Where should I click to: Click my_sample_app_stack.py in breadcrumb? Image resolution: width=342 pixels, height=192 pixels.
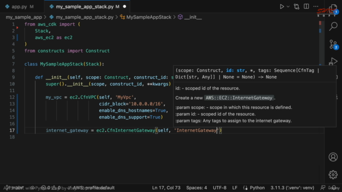pyautogui.click(x=84, y=17)
